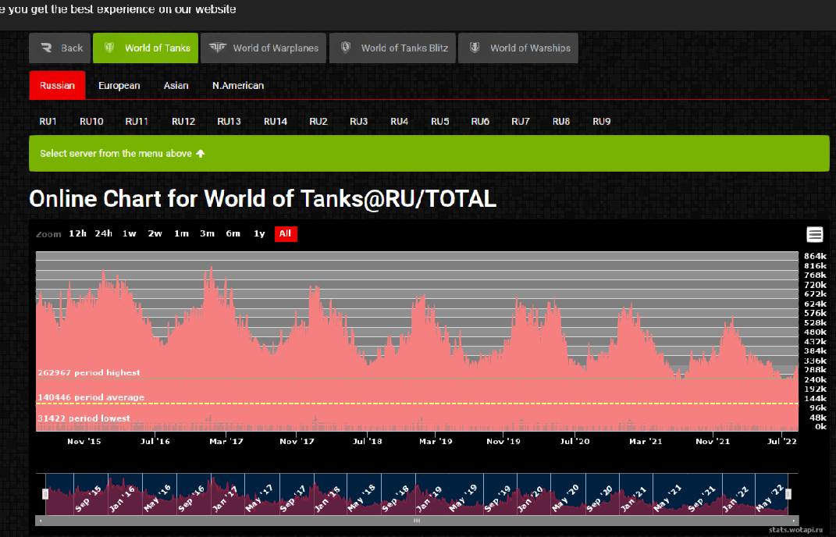Image resolution: width=836 pixels, height=537 pixels.
Task: Click the World of Warplanes wings icon
Action: point(218,48)
